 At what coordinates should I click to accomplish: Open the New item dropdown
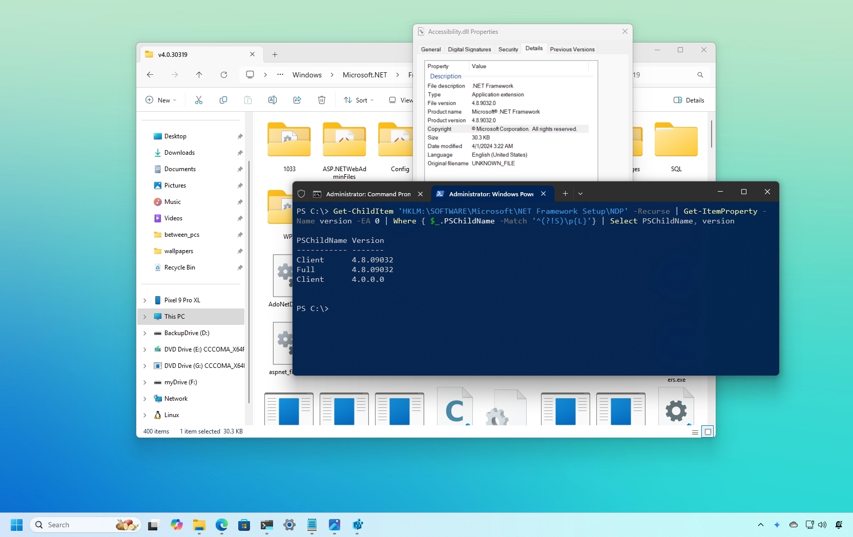point(161,100)
